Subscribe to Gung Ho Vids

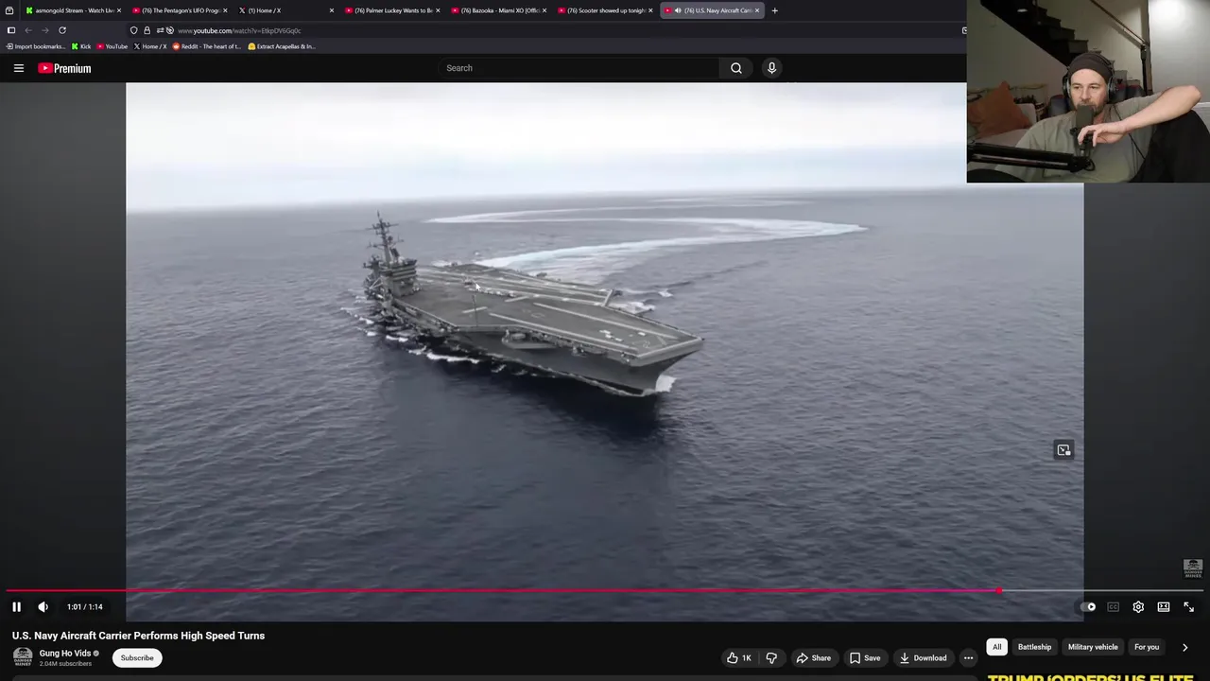137,658
